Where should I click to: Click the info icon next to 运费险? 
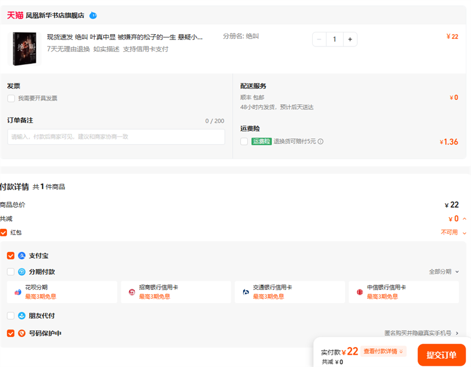321,142
